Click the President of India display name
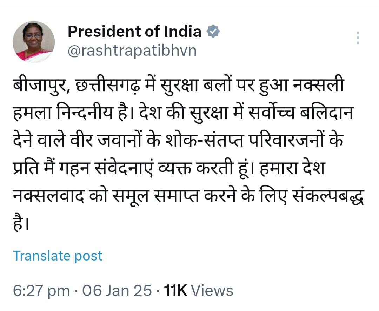Screen dimensions: 379x311 (x=134, y=32)
